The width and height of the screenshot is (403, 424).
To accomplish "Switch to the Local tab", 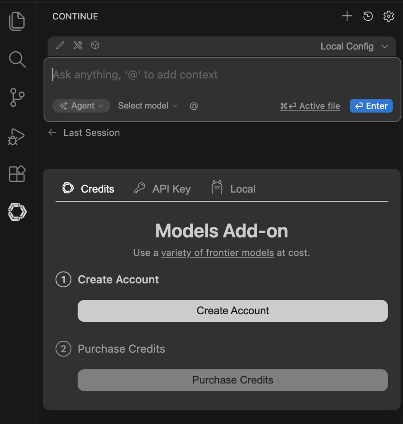I will tap(233, 189).
